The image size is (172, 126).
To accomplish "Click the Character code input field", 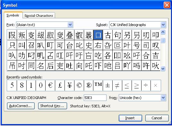I will [x=95, y=98].
